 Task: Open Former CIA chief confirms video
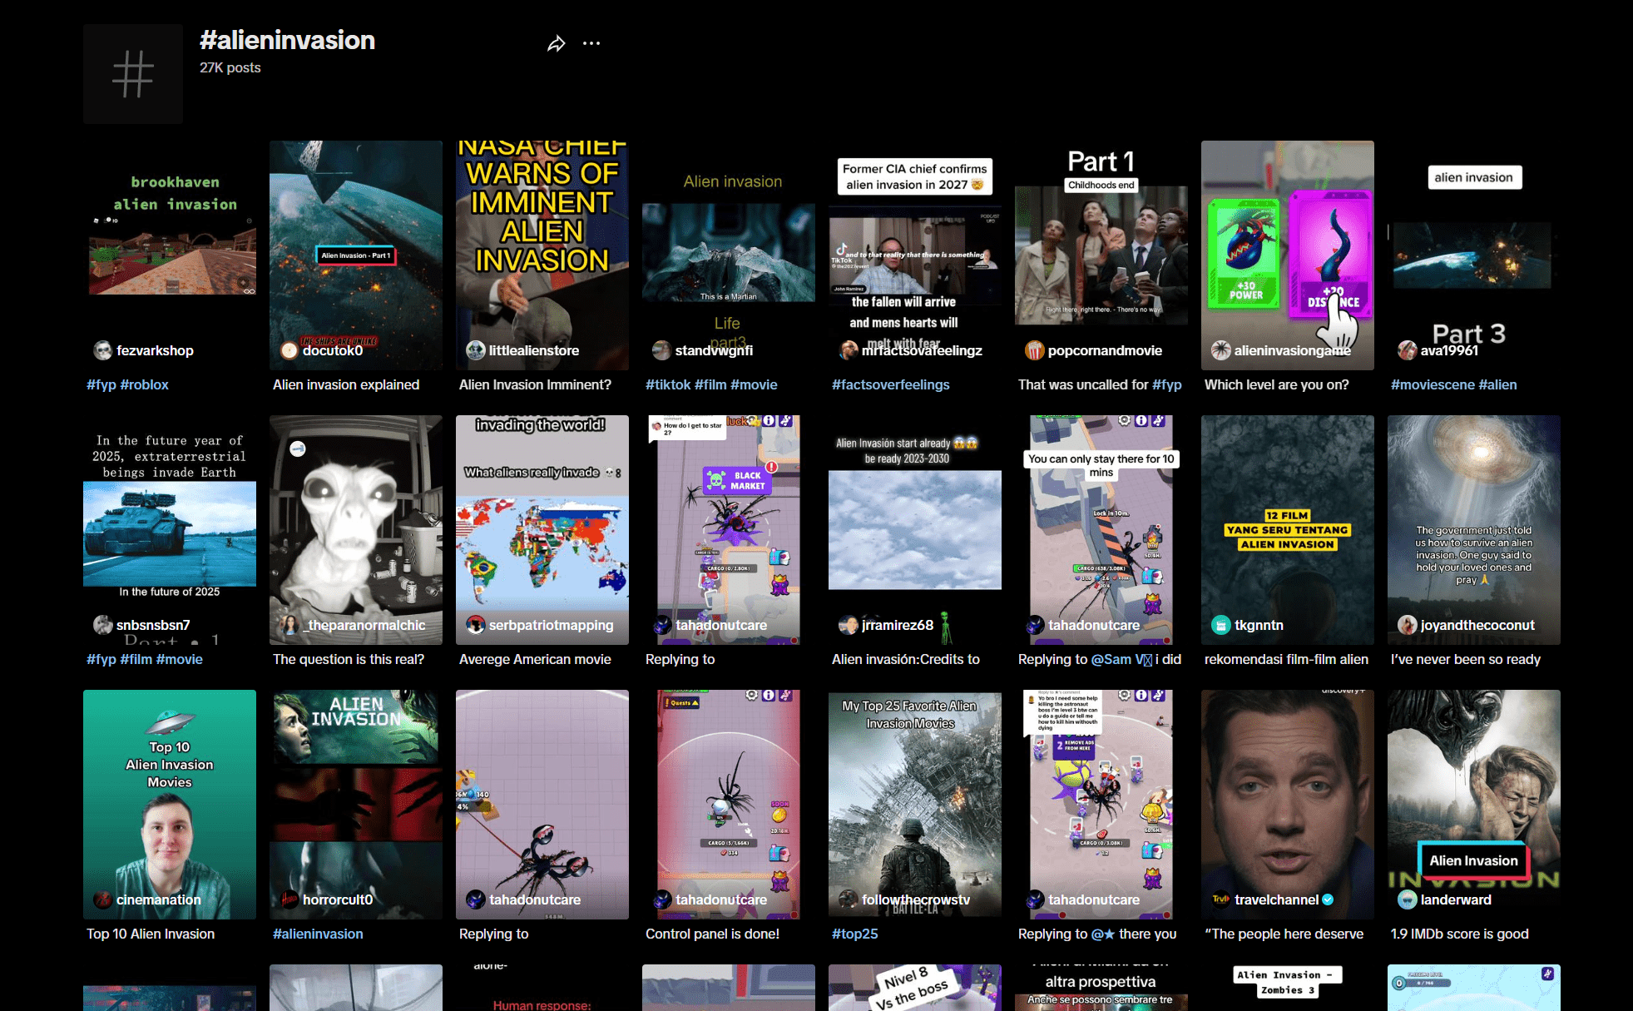pyautogui.click(x=915, y=255)
